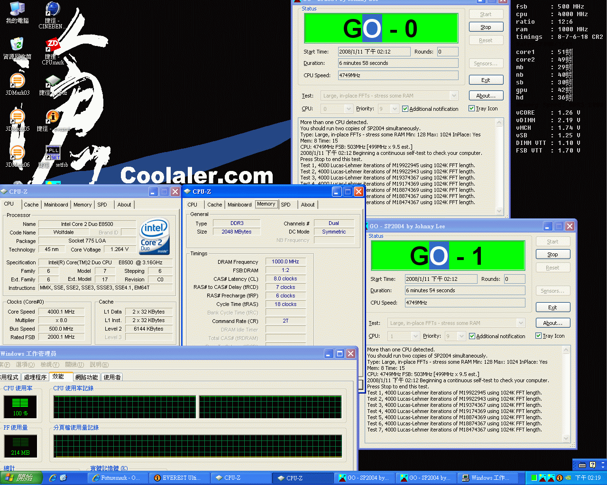Click the 214 MB PF 使用量 gauge
The width and height of the screenshot is (607, 485).
[x=20, y=446]
